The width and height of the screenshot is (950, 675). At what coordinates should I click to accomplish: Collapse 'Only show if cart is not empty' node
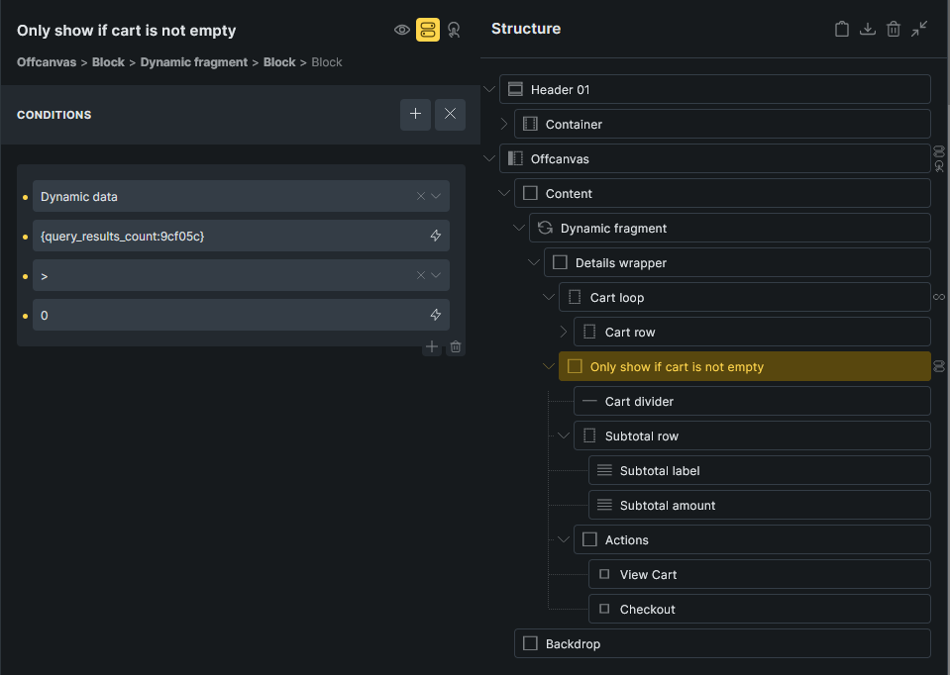[x=549, y=367]
